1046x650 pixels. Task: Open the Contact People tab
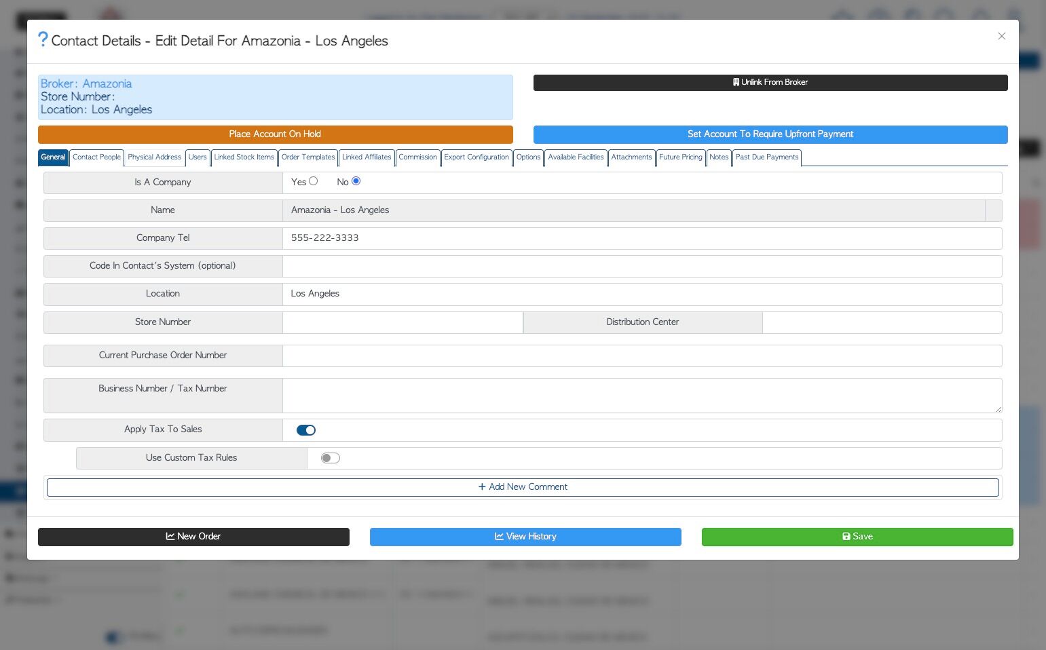pos(96,157)
